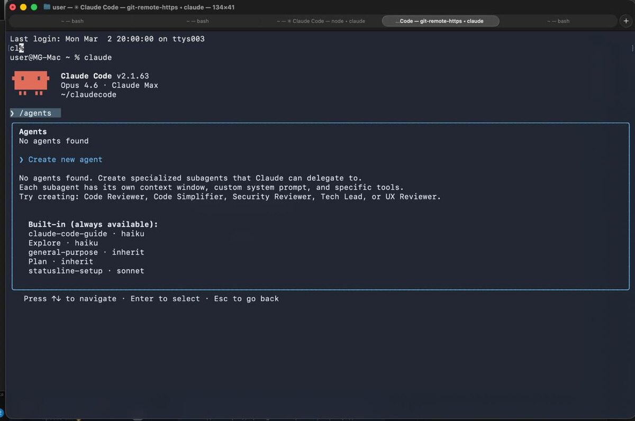
Task: Maximize the terminal with green button
Action: [34, 7]
